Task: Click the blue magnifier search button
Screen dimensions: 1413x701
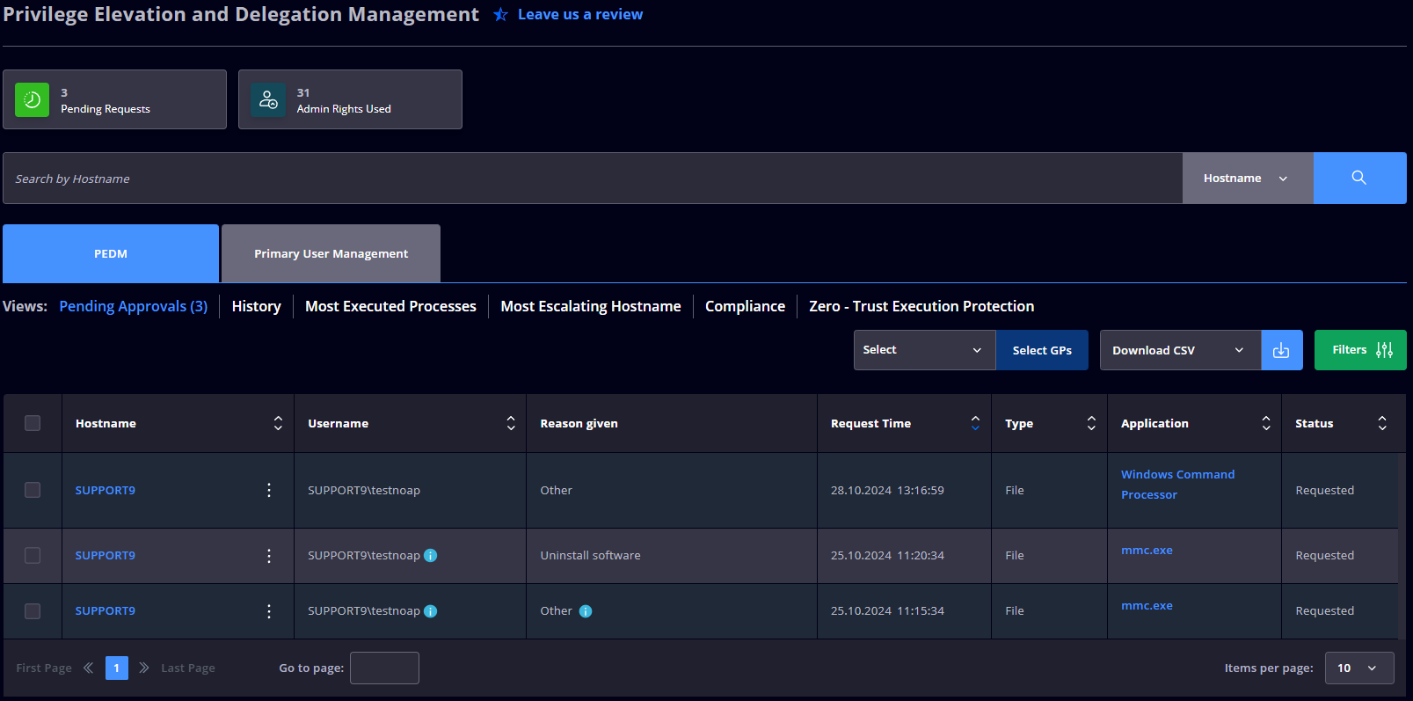Action: (x=1359, y=178)
